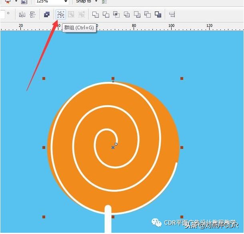Select the white lollipop stick
Image resolution: width=244 pixels, height=234 pixels.
pos(108,219)
